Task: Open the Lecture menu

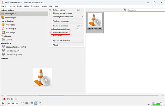Action: pyautogui.click(x=12, y=6)
